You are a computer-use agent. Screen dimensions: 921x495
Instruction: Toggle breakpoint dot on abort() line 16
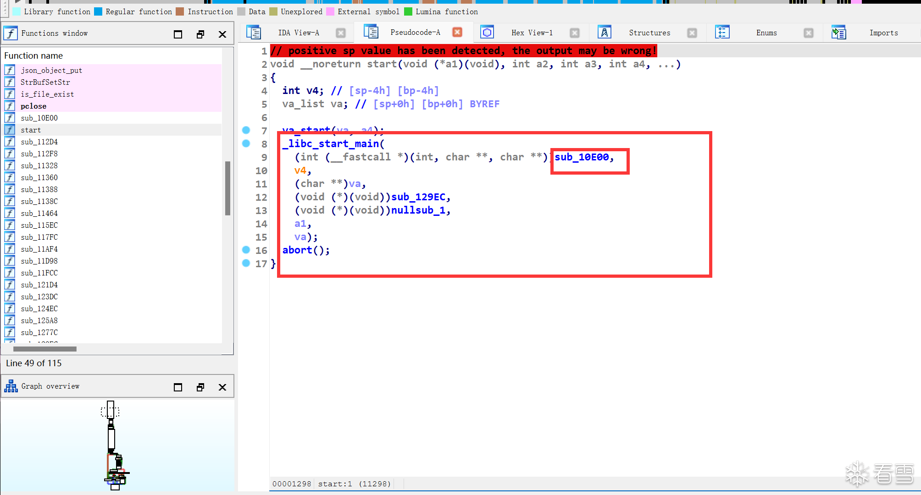click(246, 250)
